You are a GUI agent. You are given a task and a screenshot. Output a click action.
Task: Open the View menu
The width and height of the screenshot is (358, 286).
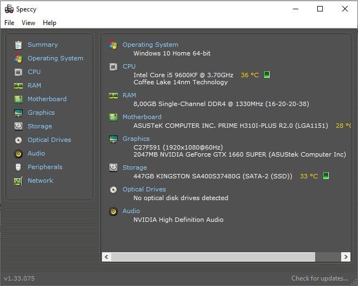pyautogui.click(x=28, y=23)
